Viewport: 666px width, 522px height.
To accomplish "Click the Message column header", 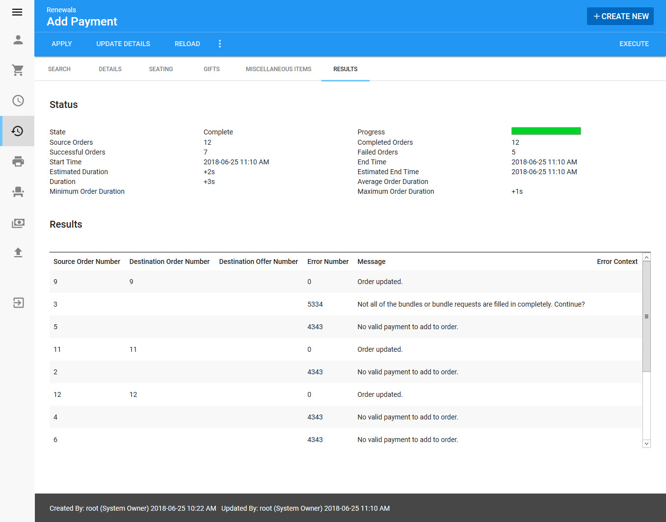I will click(x=372, y=261).
